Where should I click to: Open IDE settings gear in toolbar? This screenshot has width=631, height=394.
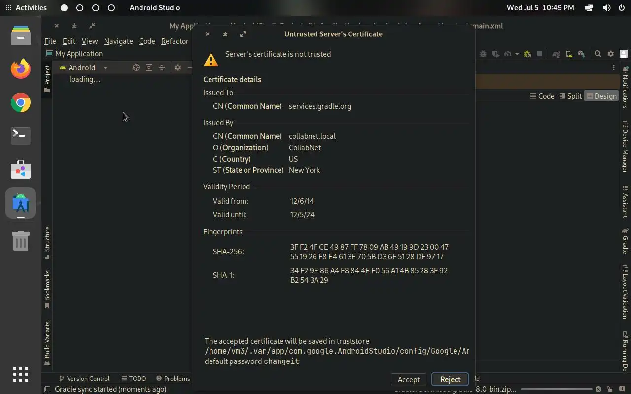(x=611, y=54)
